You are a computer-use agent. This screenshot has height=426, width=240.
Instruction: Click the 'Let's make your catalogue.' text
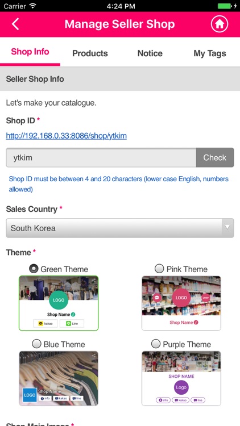point(51,103)
